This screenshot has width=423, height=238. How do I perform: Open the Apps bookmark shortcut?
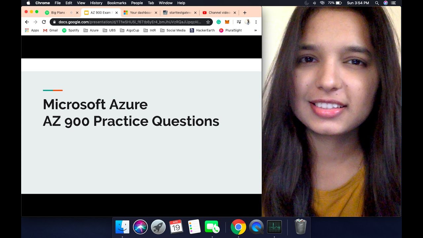(x=32, y=30)
